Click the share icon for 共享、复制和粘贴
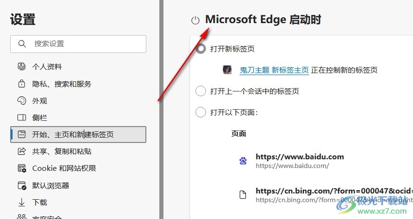 point(21,151)
